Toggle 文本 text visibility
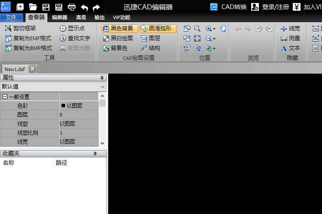This screenshot has width=322, height=214. pyautogui.click(x=290, y=48)
